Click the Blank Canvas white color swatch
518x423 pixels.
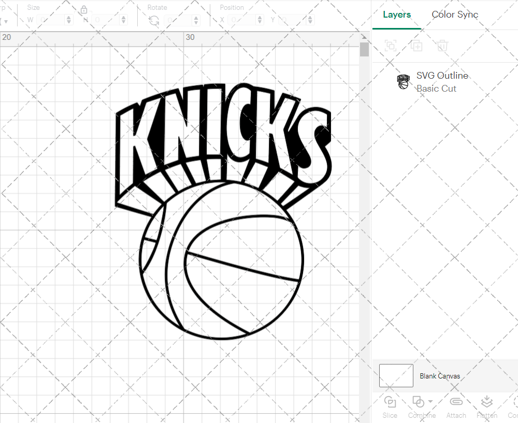pyautogui.click(x=396, y=376)
